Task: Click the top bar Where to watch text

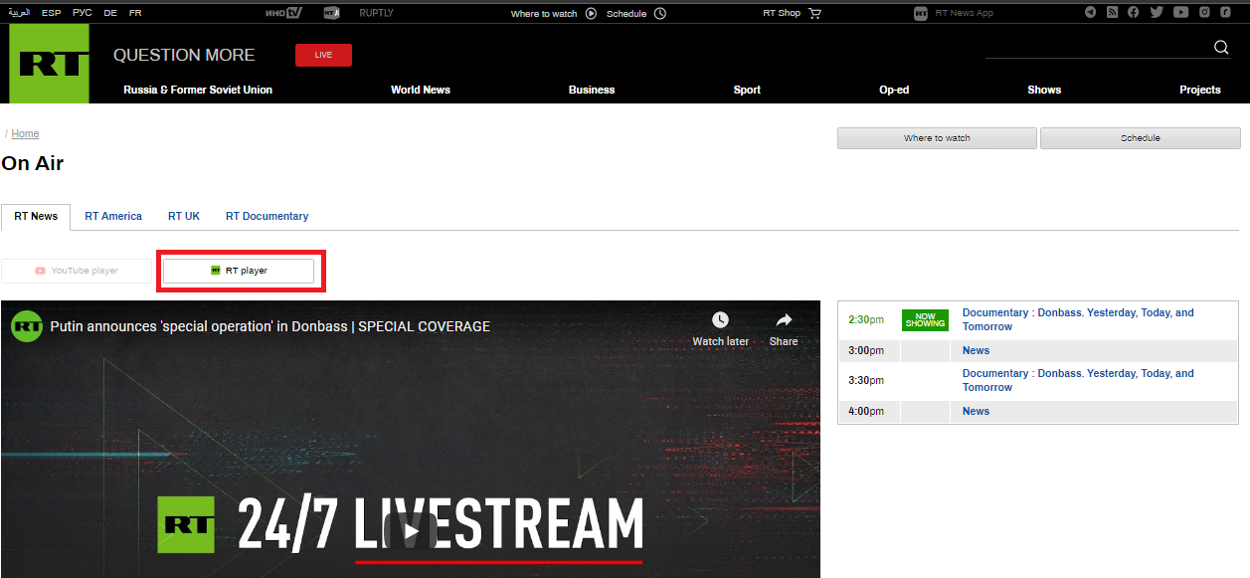Action: [x=544, y=14]
